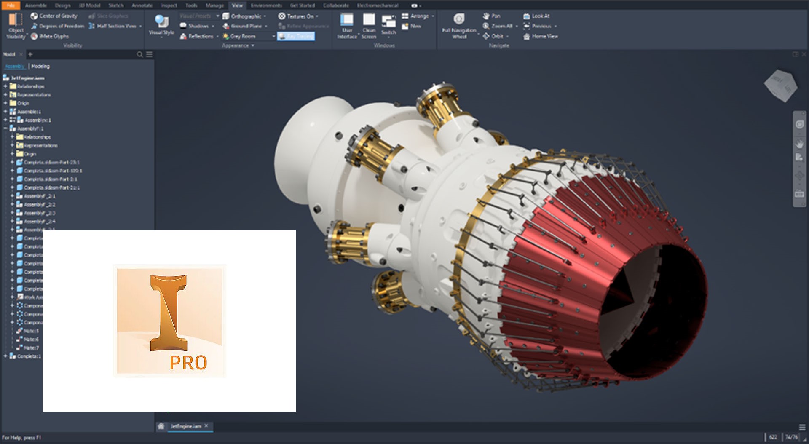Viewport: 809px width, 444px height.
Task: Switch browser to Modeling view
Action: pyautogui.click(x=40, y=66)
